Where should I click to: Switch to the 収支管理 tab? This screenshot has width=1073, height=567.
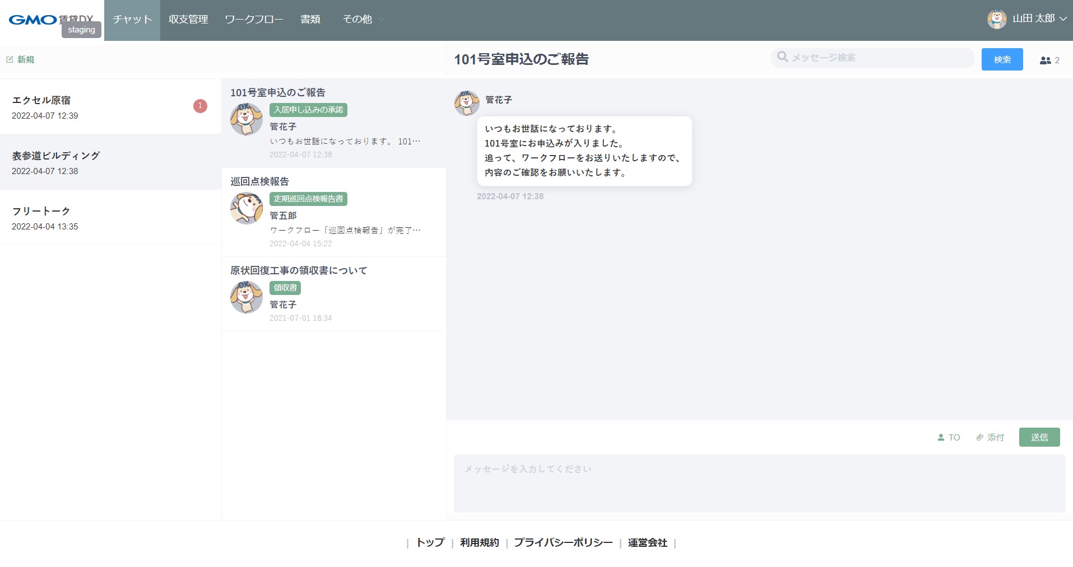pos(188,20)
